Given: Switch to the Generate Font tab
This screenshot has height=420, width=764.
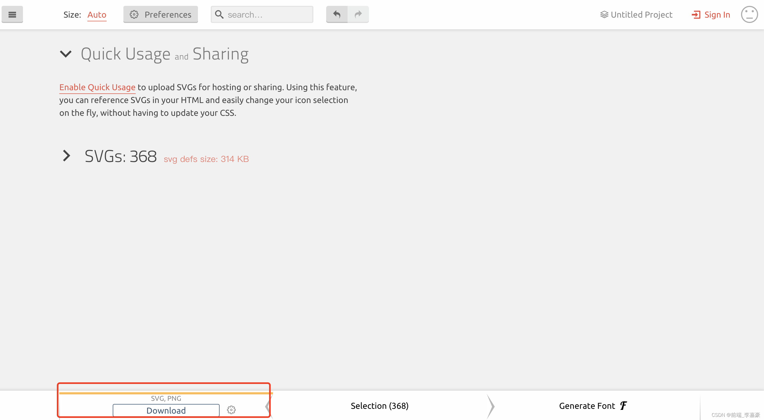Looking at the screenshot, I should click(587, 406).
